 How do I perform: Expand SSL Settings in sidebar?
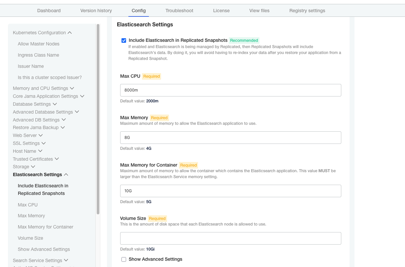coord(29,143)
